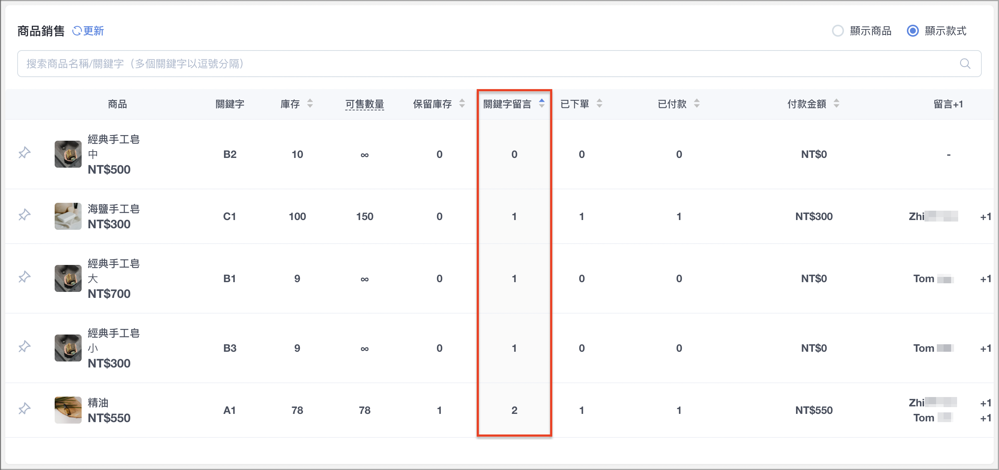The height and width of the screenshot is (470, 999).
Task: Pin the C1 海鹽手工皂 row
Action: tap(24, 215)
